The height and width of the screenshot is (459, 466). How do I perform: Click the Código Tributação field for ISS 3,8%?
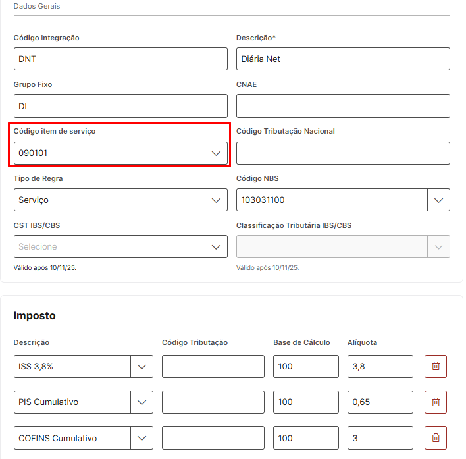[213, 367]
